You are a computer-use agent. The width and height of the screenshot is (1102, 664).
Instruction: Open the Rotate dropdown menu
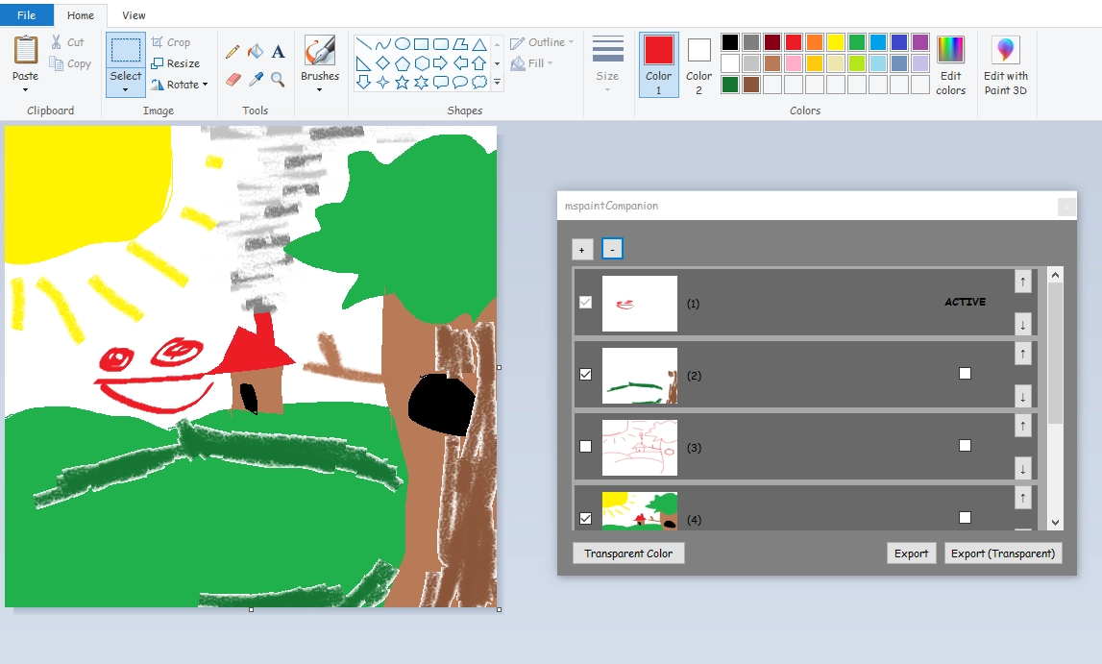pos(180,85)
